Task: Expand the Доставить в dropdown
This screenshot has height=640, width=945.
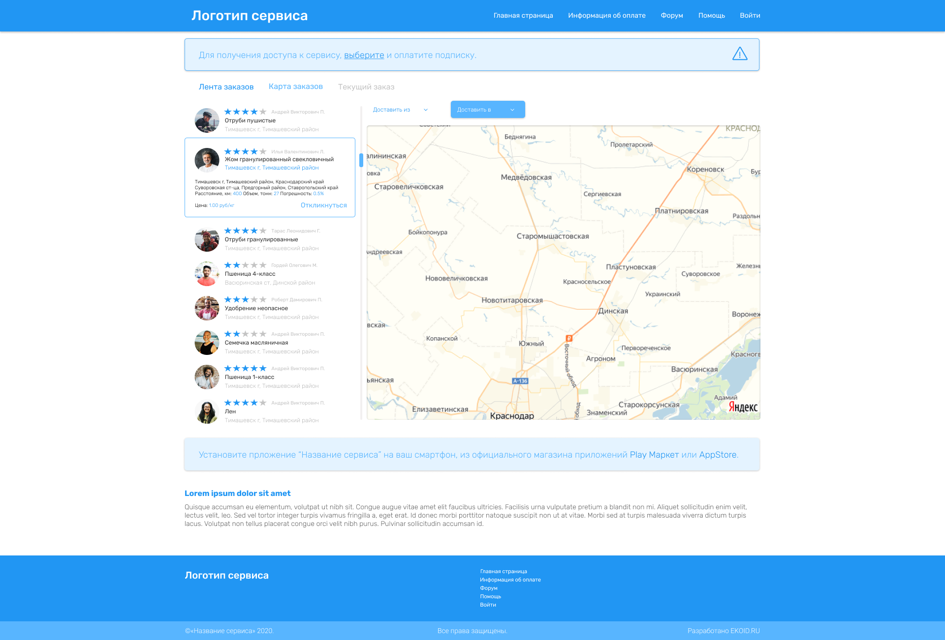Action: (488, 110)
